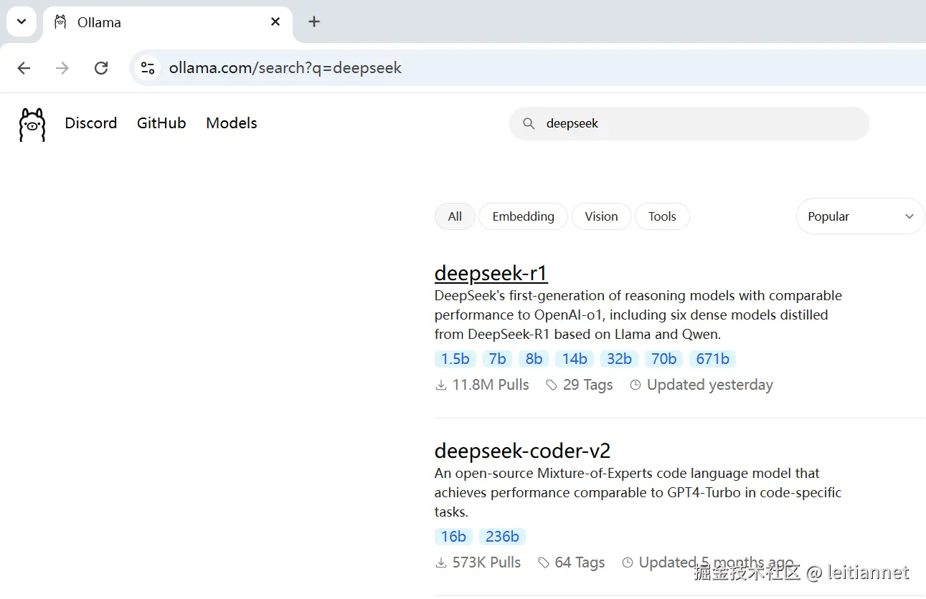
Task: Click the magnifier icon in search box
Action: pyautogui.click(x=529, y=123)
